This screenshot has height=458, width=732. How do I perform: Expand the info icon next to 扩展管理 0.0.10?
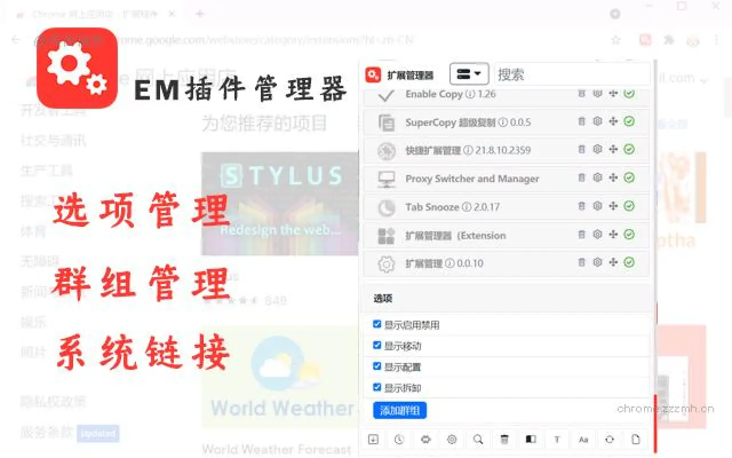coord(449,263)
